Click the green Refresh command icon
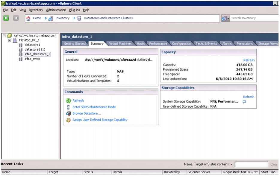Viewport: 280px width, 187px height. click(68, 101)
